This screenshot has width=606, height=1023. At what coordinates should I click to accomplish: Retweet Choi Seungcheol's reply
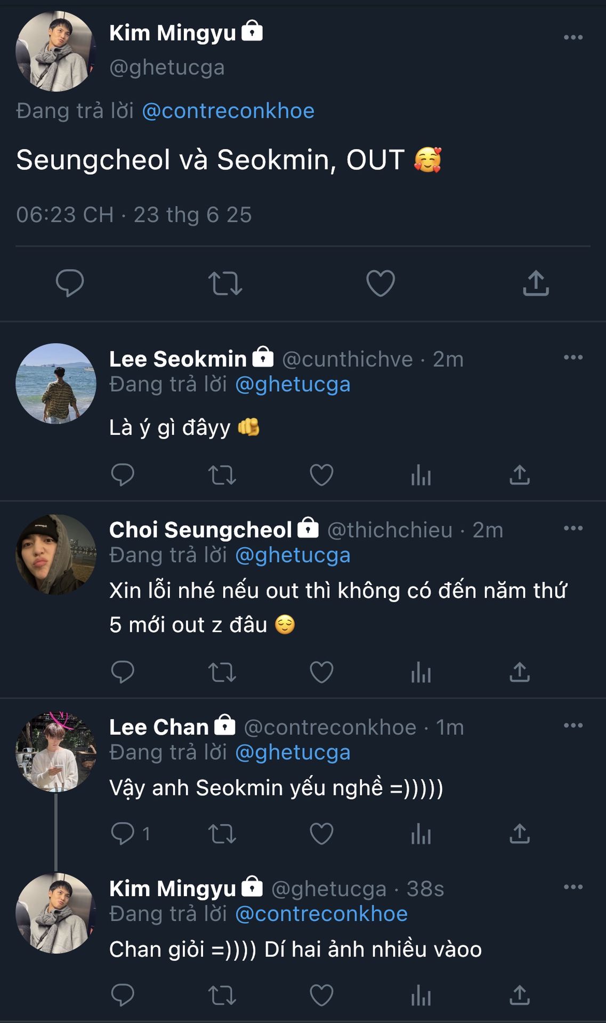222,672
